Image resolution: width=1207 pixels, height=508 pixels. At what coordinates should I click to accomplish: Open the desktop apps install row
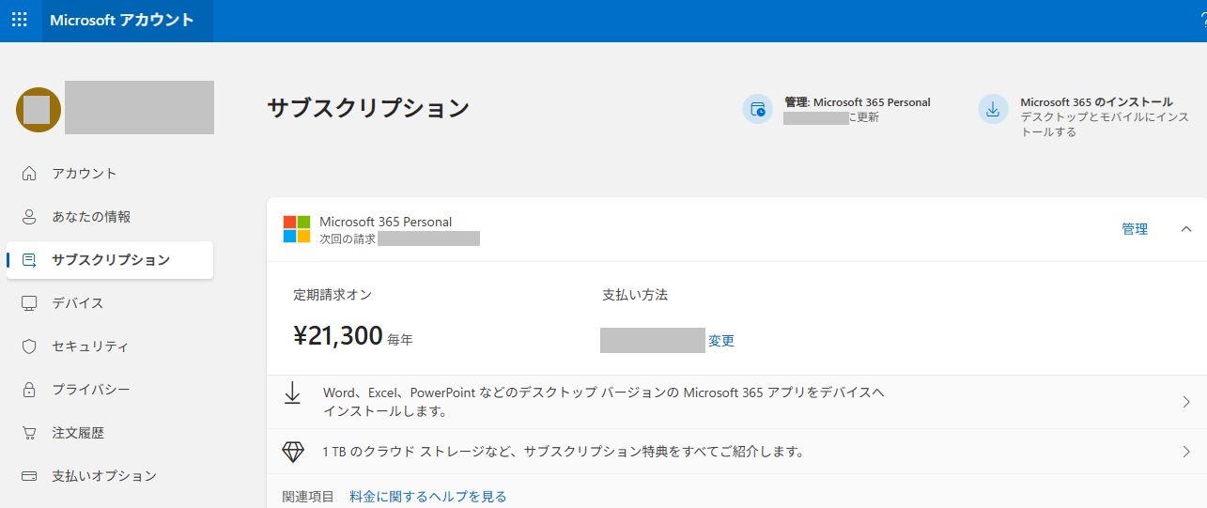736,402
